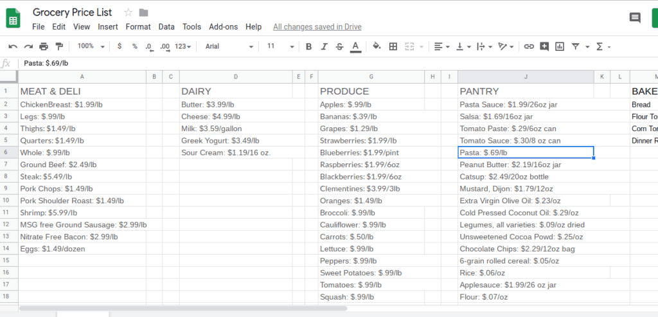Screen dimensions: 658x317
Task: Select the paint format roller icon
Action: [x=59, y=46]
